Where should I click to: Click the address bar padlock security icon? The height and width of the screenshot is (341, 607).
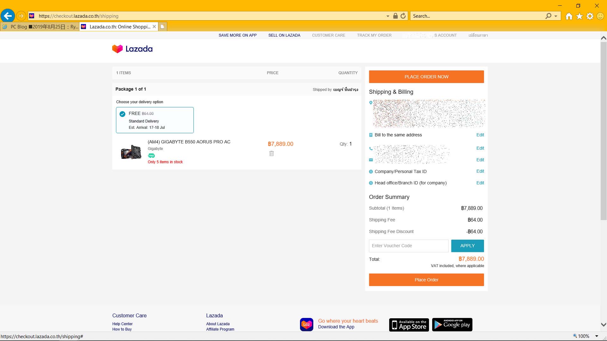pyautogui.click(x=395, y=16)
